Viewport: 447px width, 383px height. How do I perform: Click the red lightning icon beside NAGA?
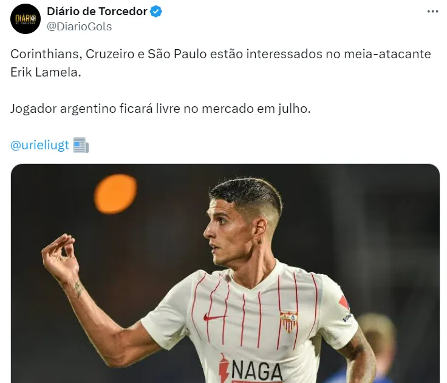[x=224, y=368]
